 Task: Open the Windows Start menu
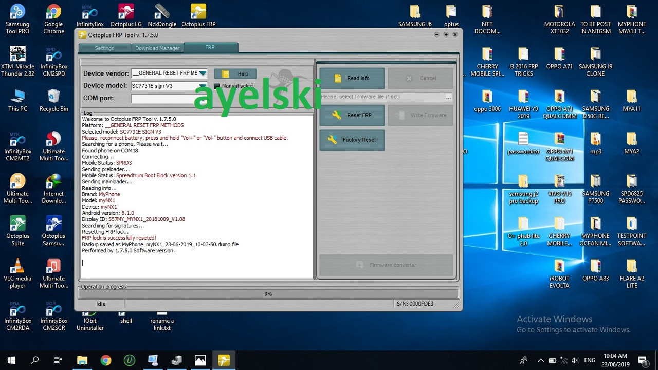[x=11, y=360]
